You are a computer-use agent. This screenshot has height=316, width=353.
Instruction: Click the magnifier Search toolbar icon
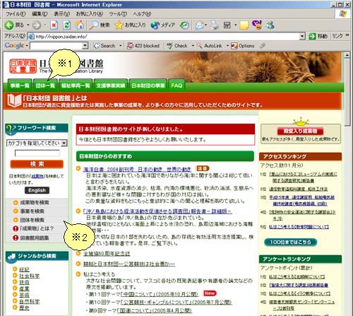95,25
